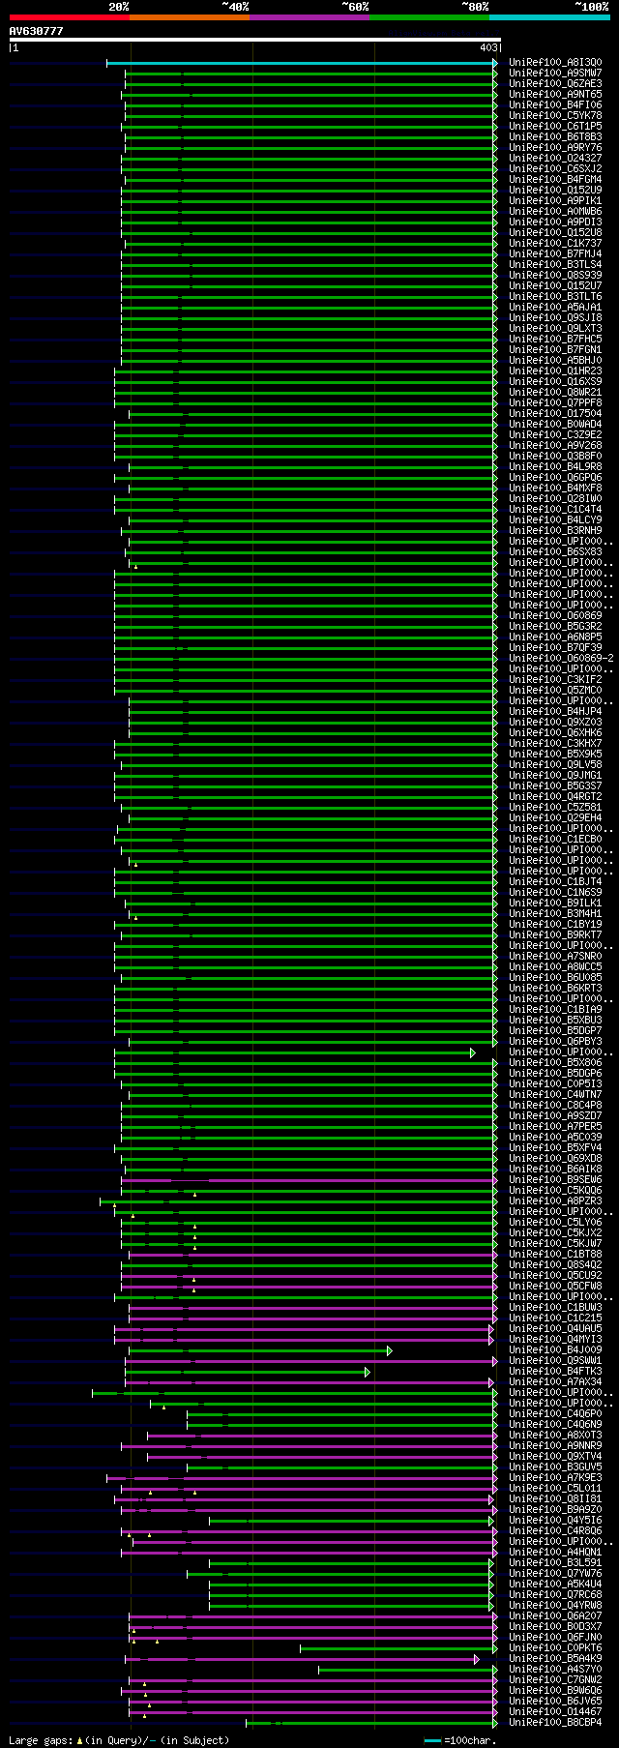
Task: Select hit label UniRef100_C8C4P8
Action: click(x=555, y=1106)
